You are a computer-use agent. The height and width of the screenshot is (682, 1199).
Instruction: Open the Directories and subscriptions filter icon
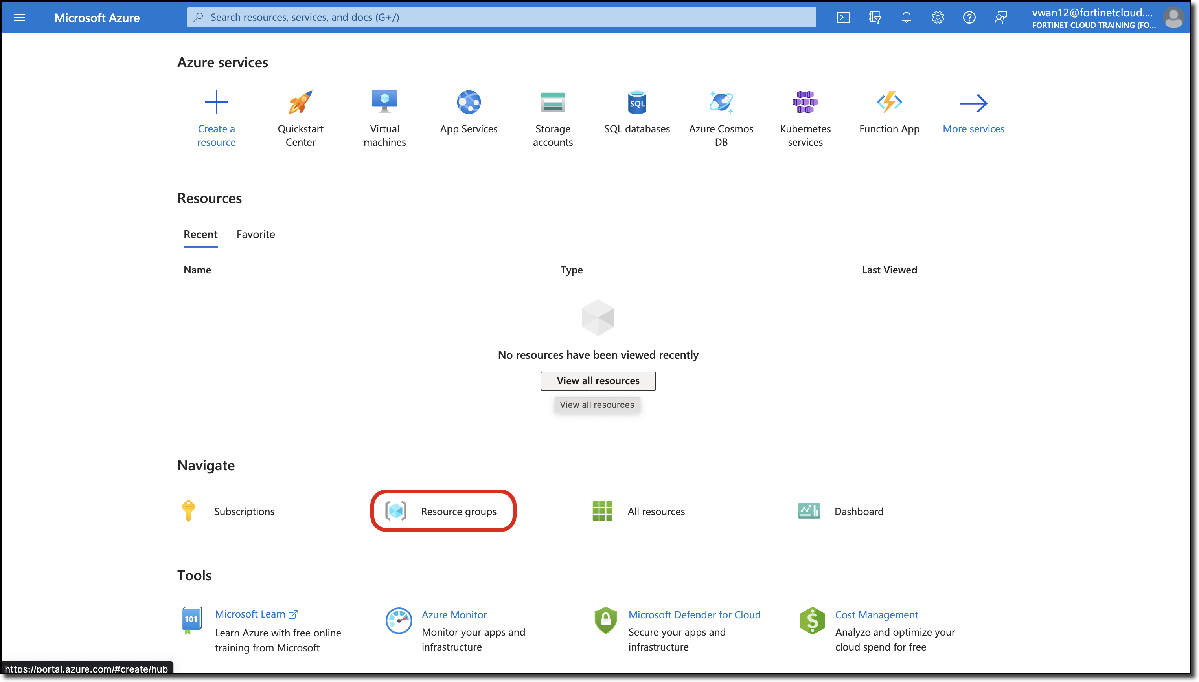(875, 17)
